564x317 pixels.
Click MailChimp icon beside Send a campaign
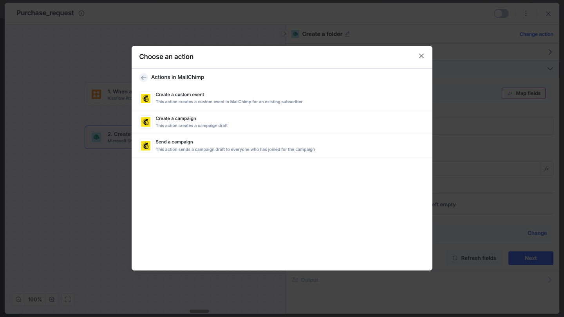146,146
